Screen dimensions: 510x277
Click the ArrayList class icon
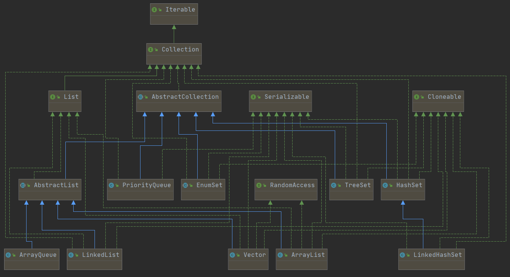[x=280, y=255]
